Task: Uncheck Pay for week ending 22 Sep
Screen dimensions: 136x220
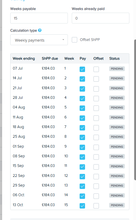Action: click(82, 176)
